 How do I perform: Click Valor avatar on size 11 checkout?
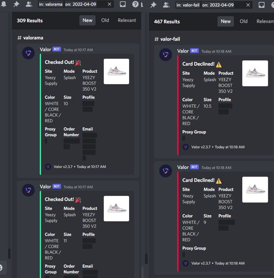(x=28, y=190)
